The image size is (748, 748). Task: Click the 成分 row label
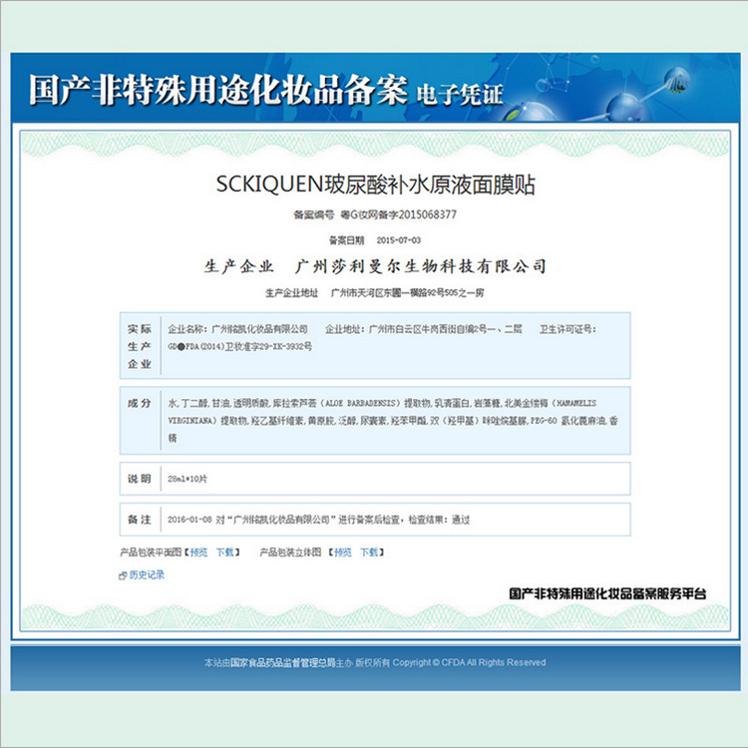pyautogui.click(x=140, y=404)
